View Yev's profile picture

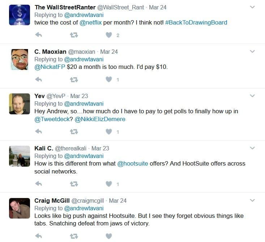pos(20,104)
